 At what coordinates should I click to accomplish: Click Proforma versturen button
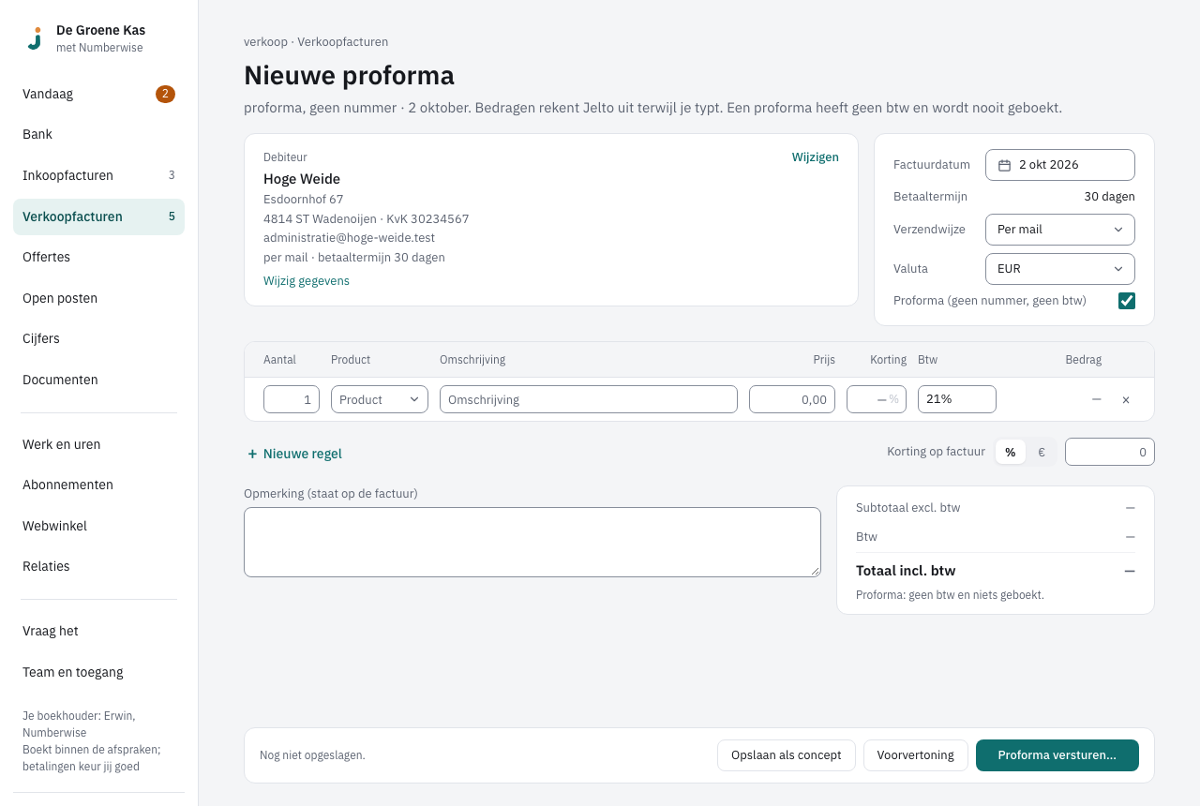click(x=1057, y=755)
